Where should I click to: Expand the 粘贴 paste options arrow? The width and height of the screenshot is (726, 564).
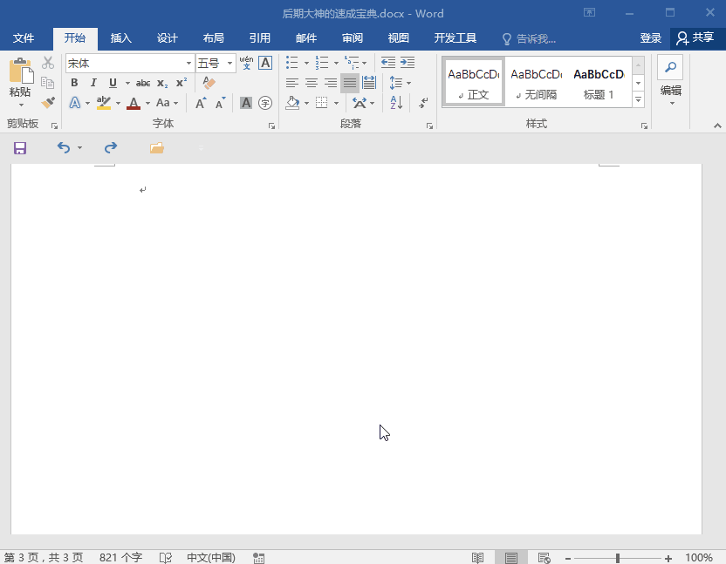pos(21,105)
